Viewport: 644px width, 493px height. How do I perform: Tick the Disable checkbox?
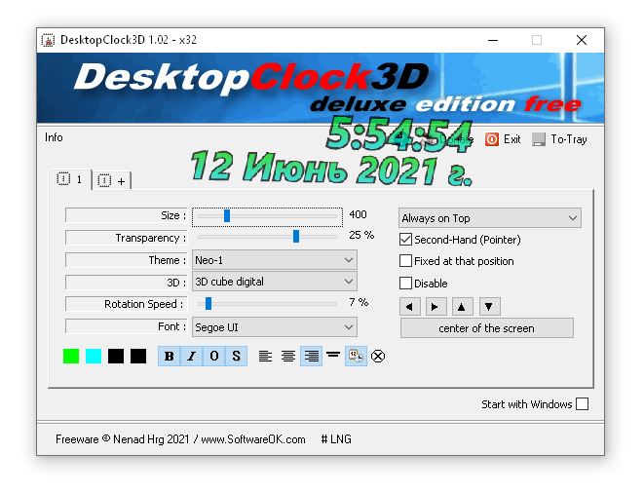pyautogui.click(x=405, y=284)
